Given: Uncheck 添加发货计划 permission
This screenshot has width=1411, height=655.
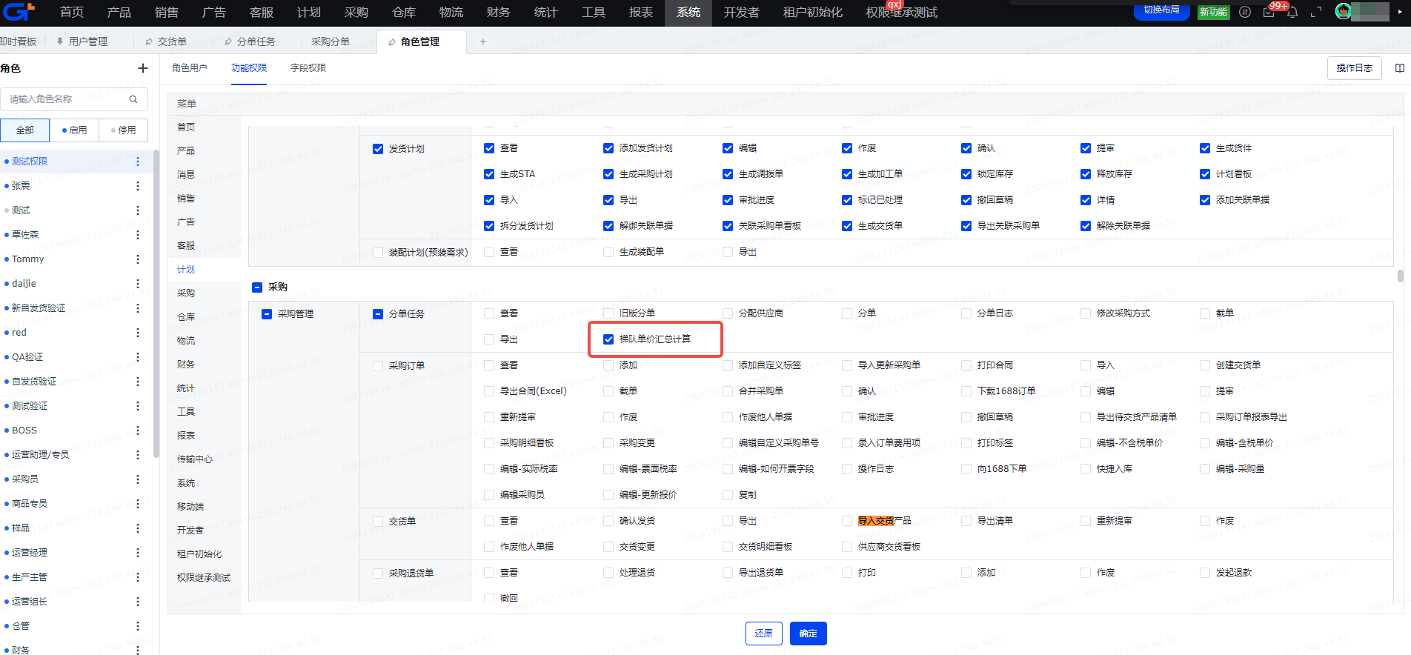Looking at the screenshot, I should pos(608,148).
